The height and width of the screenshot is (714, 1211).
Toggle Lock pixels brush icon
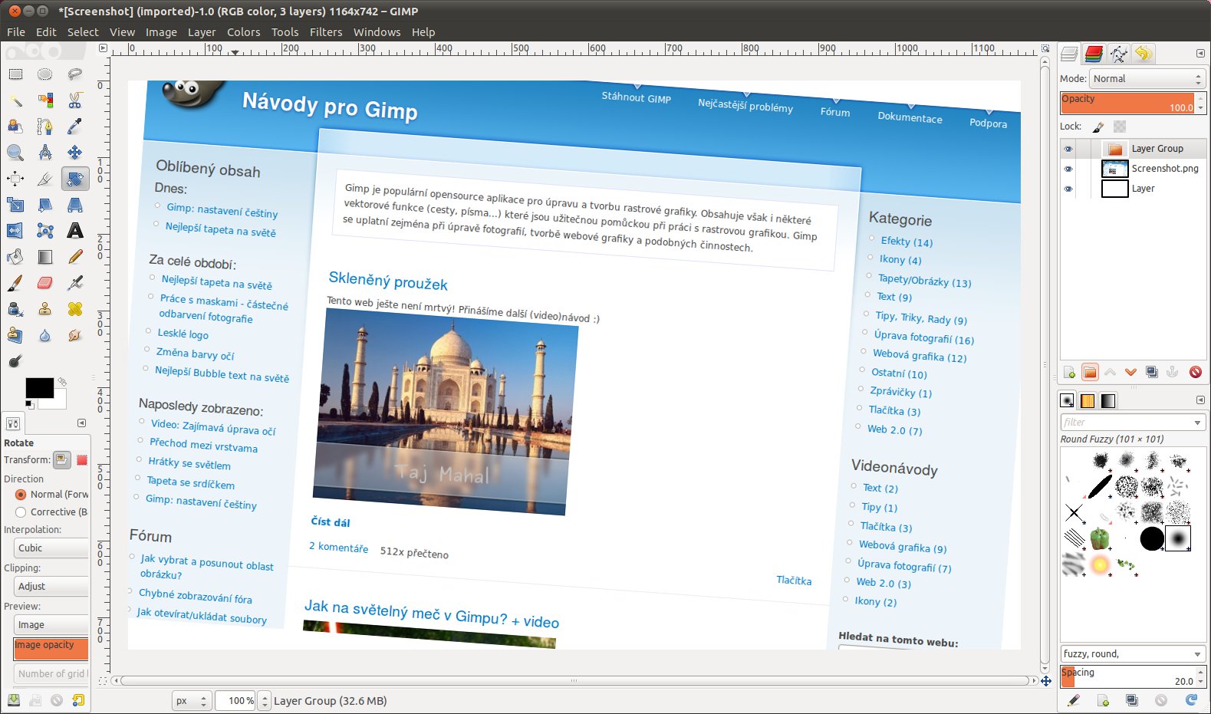(x=1098, y=127)
